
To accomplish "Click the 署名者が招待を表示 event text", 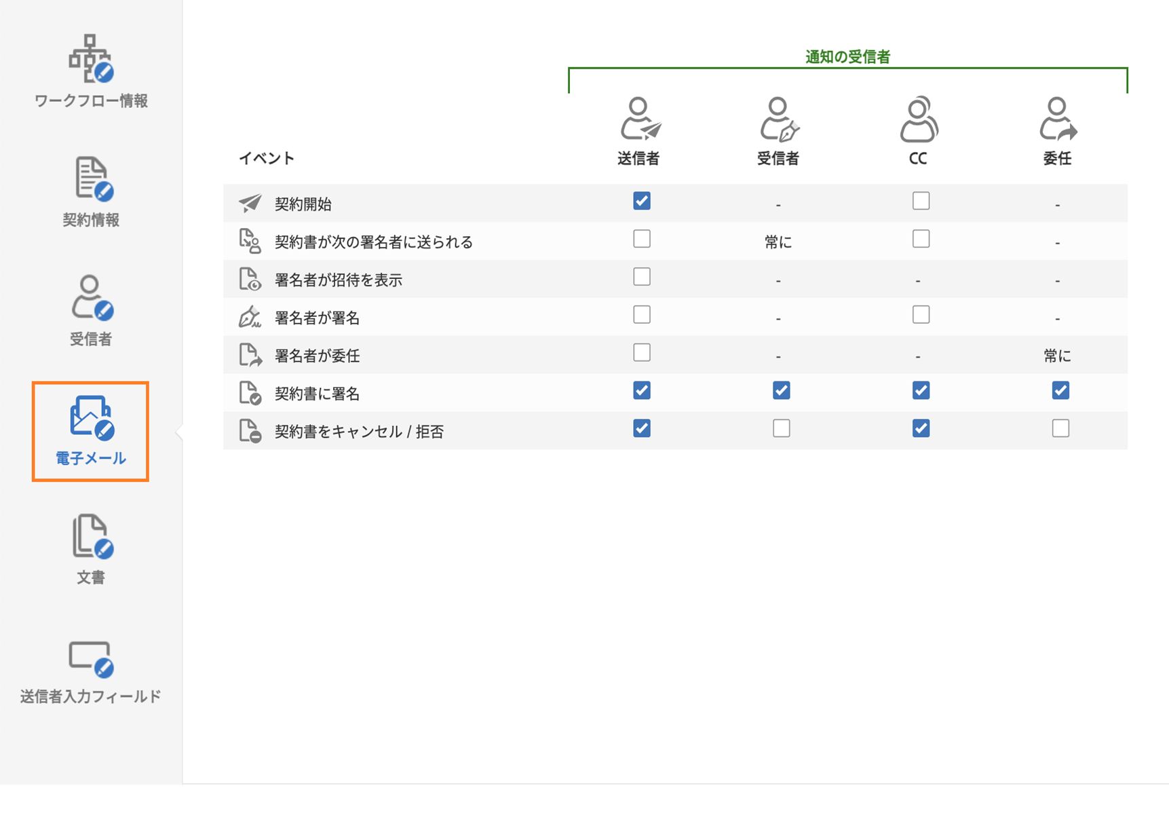I will 338,280.
